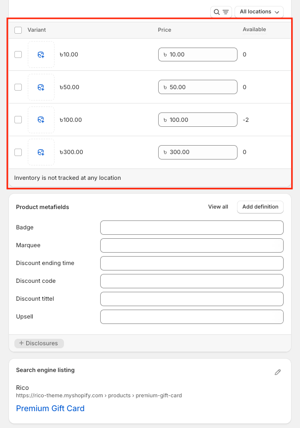Screen dimensions: 300x428
Task: Check the ৳50.00 variant checkbox
Action: click(x=18, y=87)
